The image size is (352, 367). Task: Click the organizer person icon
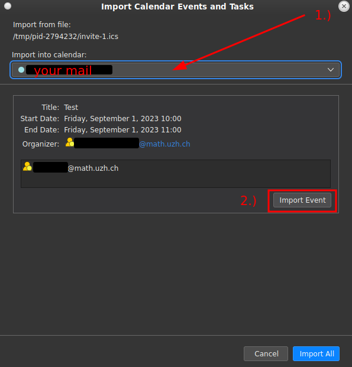70,142
